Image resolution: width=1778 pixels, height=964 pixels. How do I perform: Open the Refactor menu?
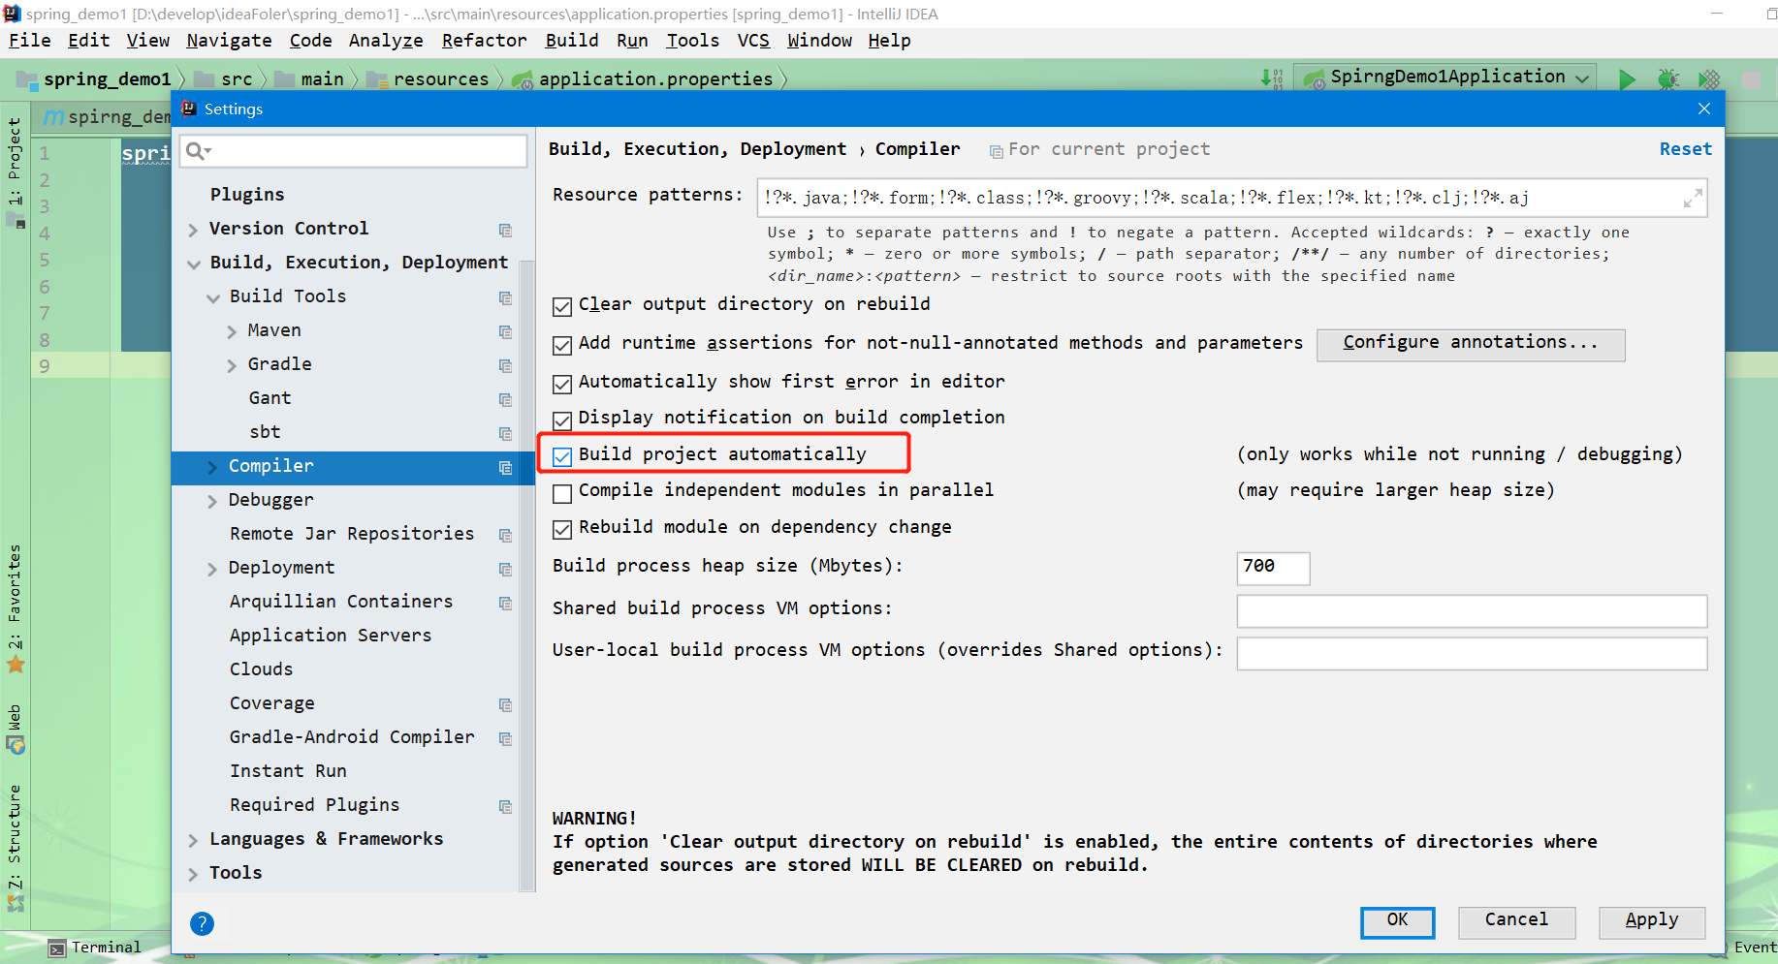pyautogui.click(x=484, y=41)
